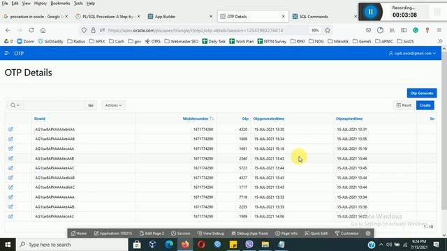Edit row with Otp 5723

(x=10, y=168)
